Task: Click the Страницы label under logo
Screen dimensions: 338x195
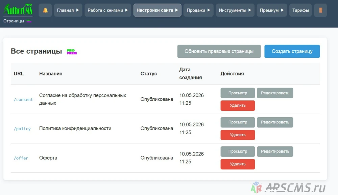Action: (x=14, y=21)
